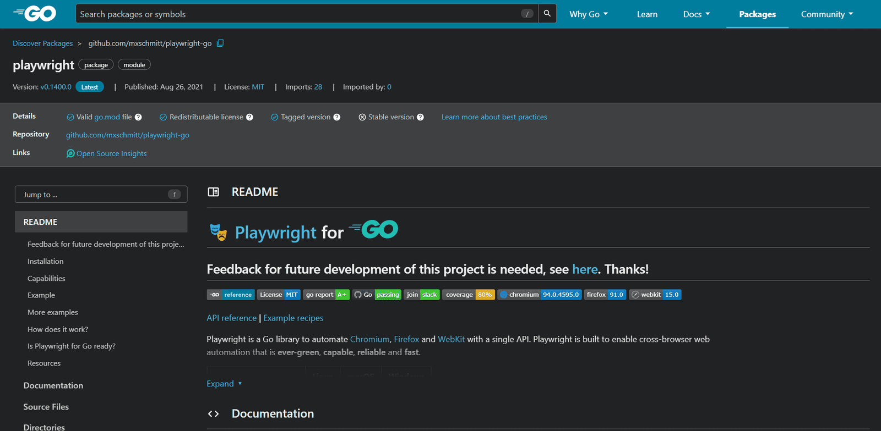Open the Firefox link in the description
881x431 pixels.
[x=406, y=339]
